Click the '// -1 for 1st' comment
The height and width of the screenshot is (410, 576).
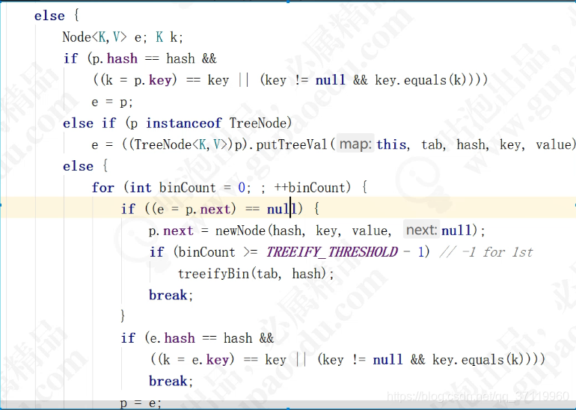(x=486, y=252)
